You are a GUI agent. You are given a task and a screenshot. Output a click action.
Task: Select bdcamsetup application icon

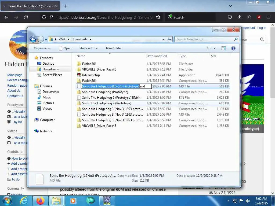tap(79, 75)
